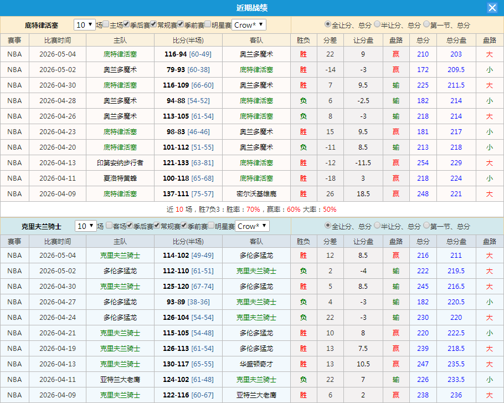This screenshot has width=504, height=403.
Task: Uncheck 常规赛 in the 底特律活塞 filter row
Action: point(153,24)
